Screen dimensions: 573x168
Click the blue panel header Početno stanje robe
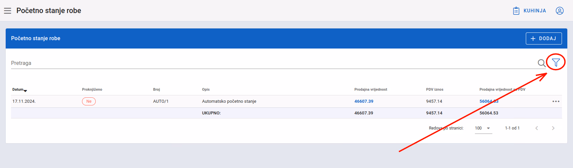click(x=36, y=38)
